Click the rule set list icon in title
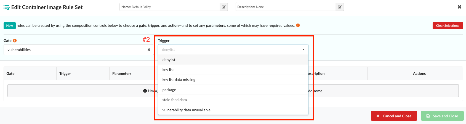 click(6, 7)
